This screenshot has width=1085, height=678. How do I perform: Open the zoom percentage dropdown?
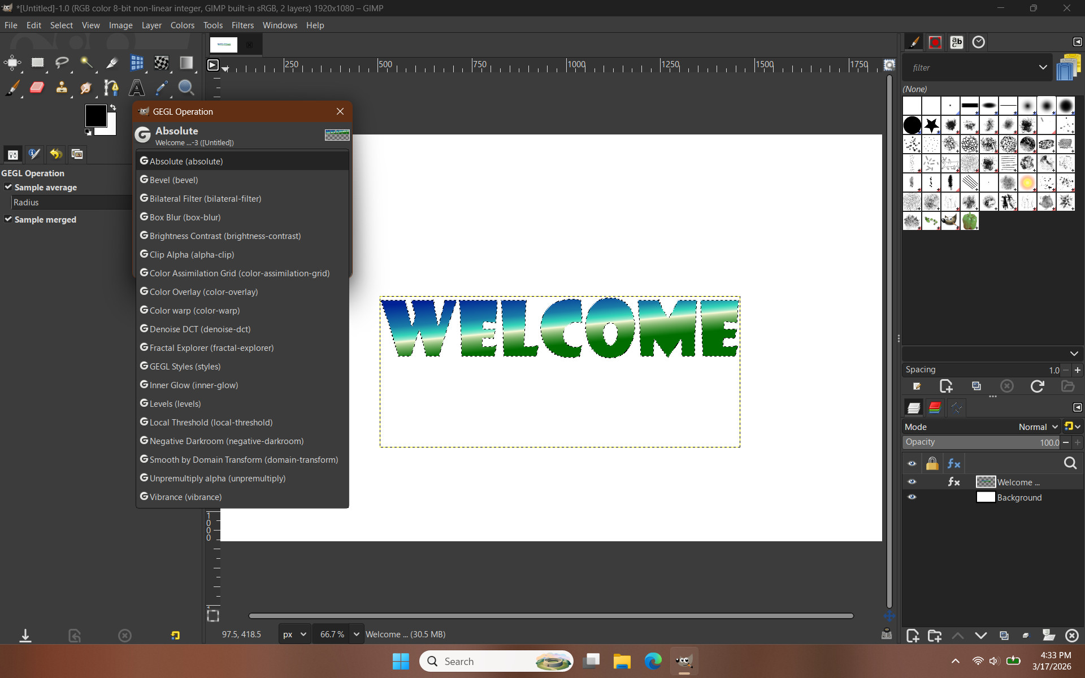[x=357, y=634]
